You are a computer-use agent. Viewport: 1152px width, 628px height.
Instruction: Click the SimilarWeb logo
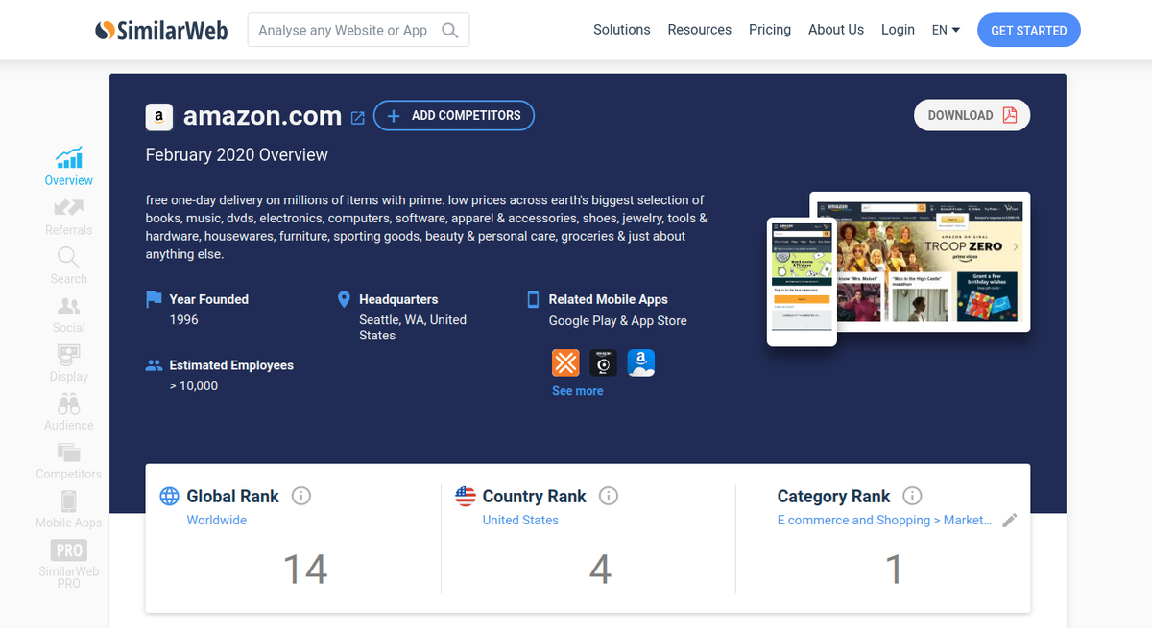pyautogui.click(x=161, y=30)
